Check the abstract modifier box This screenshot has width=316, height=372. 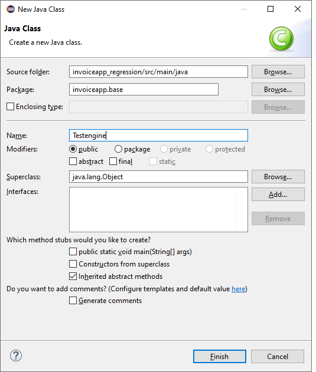coord(73,162)
